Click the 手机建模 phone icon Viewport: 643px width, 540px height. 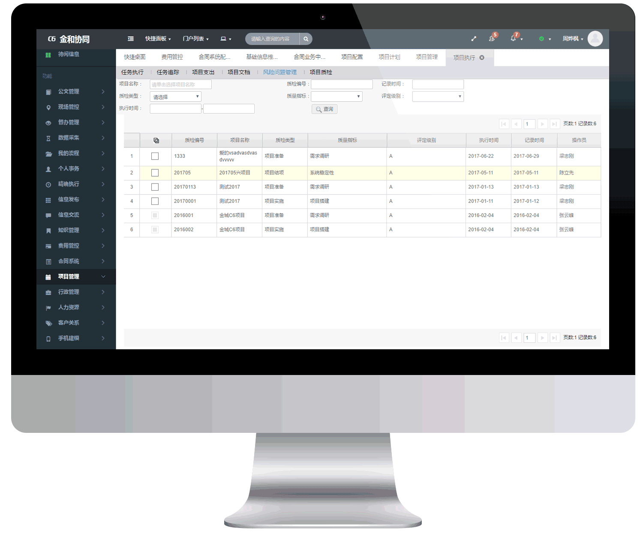(48, 339)
